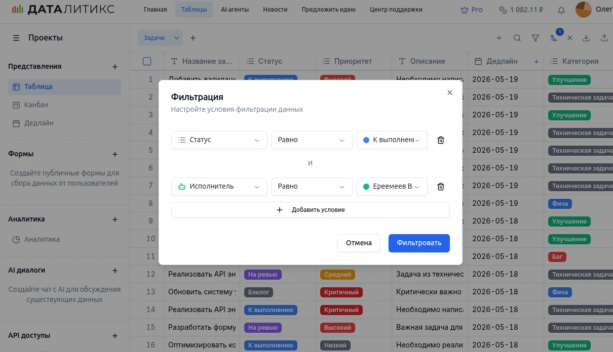This screenshot has height=352, width=613.
Task: Open notifications bell icon
Action: tap(561, 10)
